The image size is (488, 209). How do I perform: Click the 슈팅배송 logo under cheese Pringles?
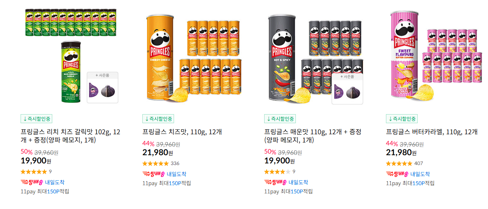(153, 174)
